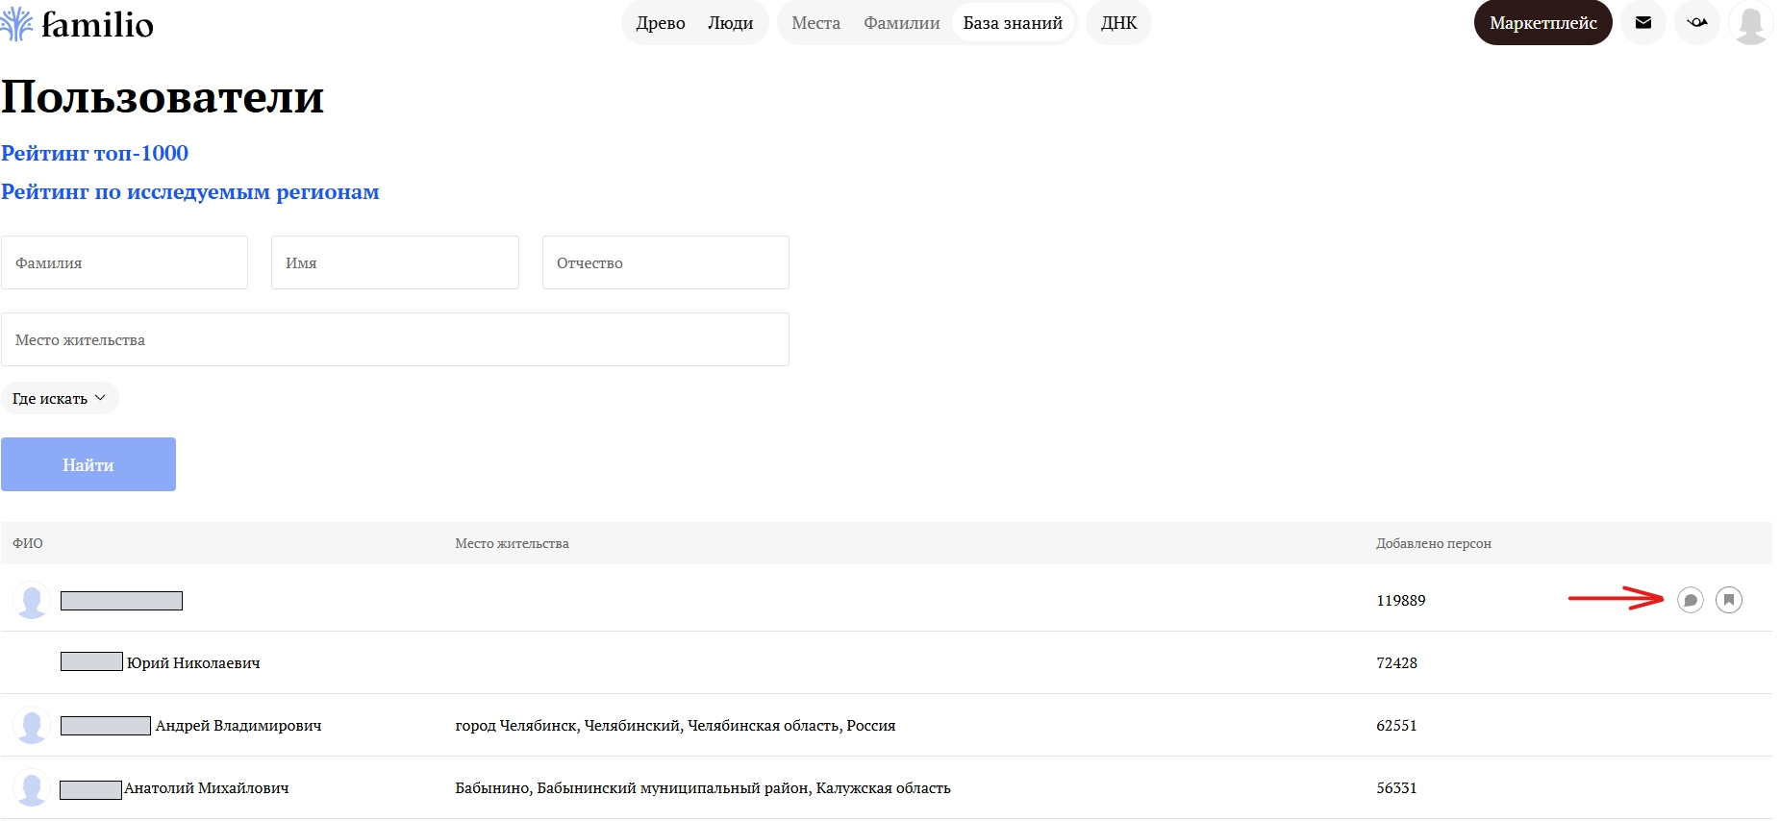Click the icon right of the envelope

[x=1696, y=23]
